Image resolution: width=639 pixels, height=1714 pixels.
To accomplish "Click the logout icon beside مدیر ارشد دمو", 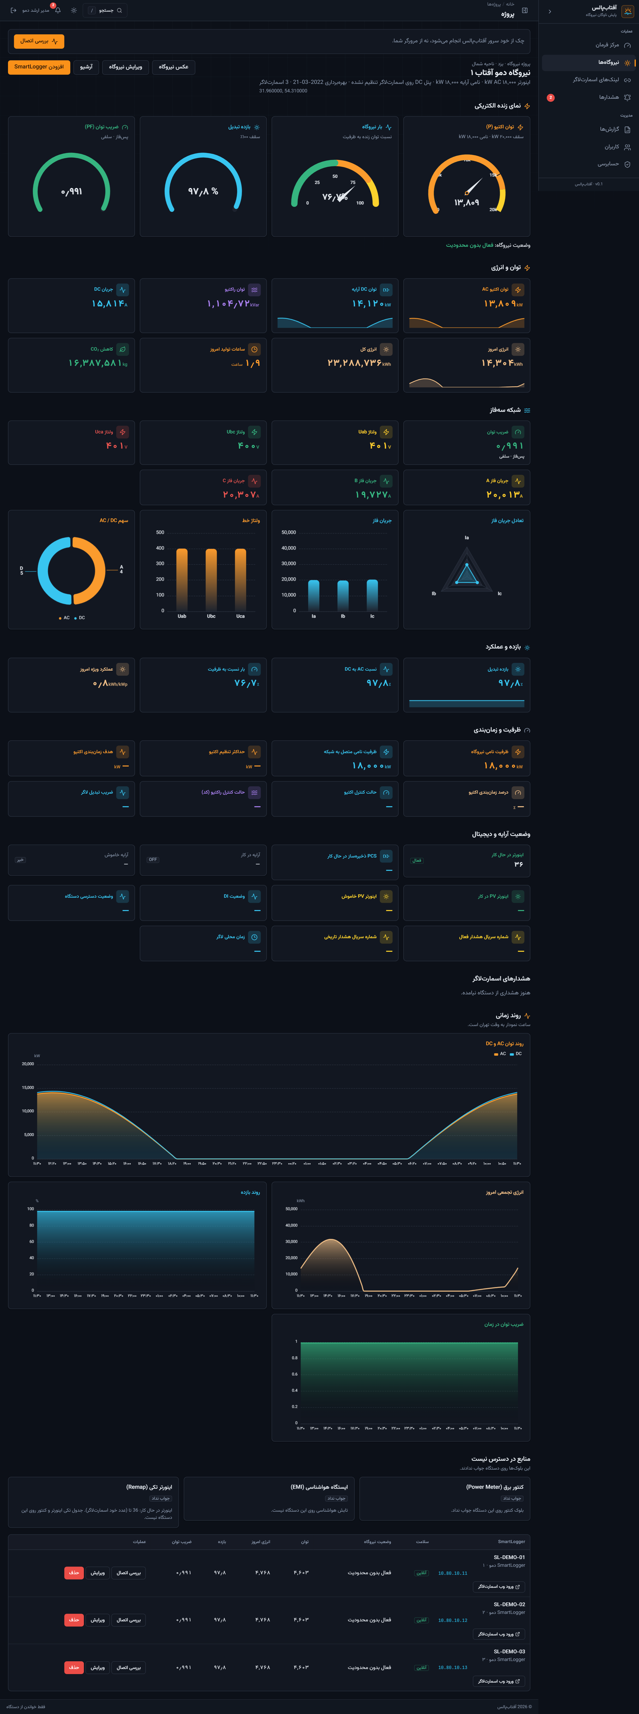I will 13,11.
